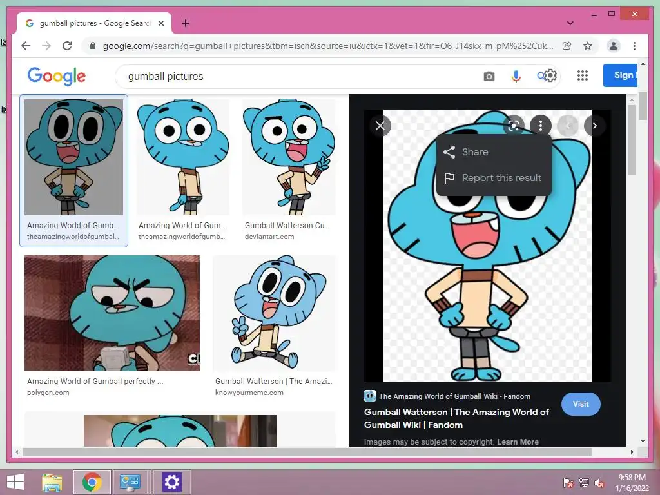Click 'Amazing World of Gumball perfectly ...' caption

click(95, 382)
